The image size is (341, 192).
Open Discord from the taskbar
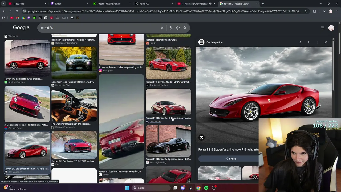tap(183, 188)
